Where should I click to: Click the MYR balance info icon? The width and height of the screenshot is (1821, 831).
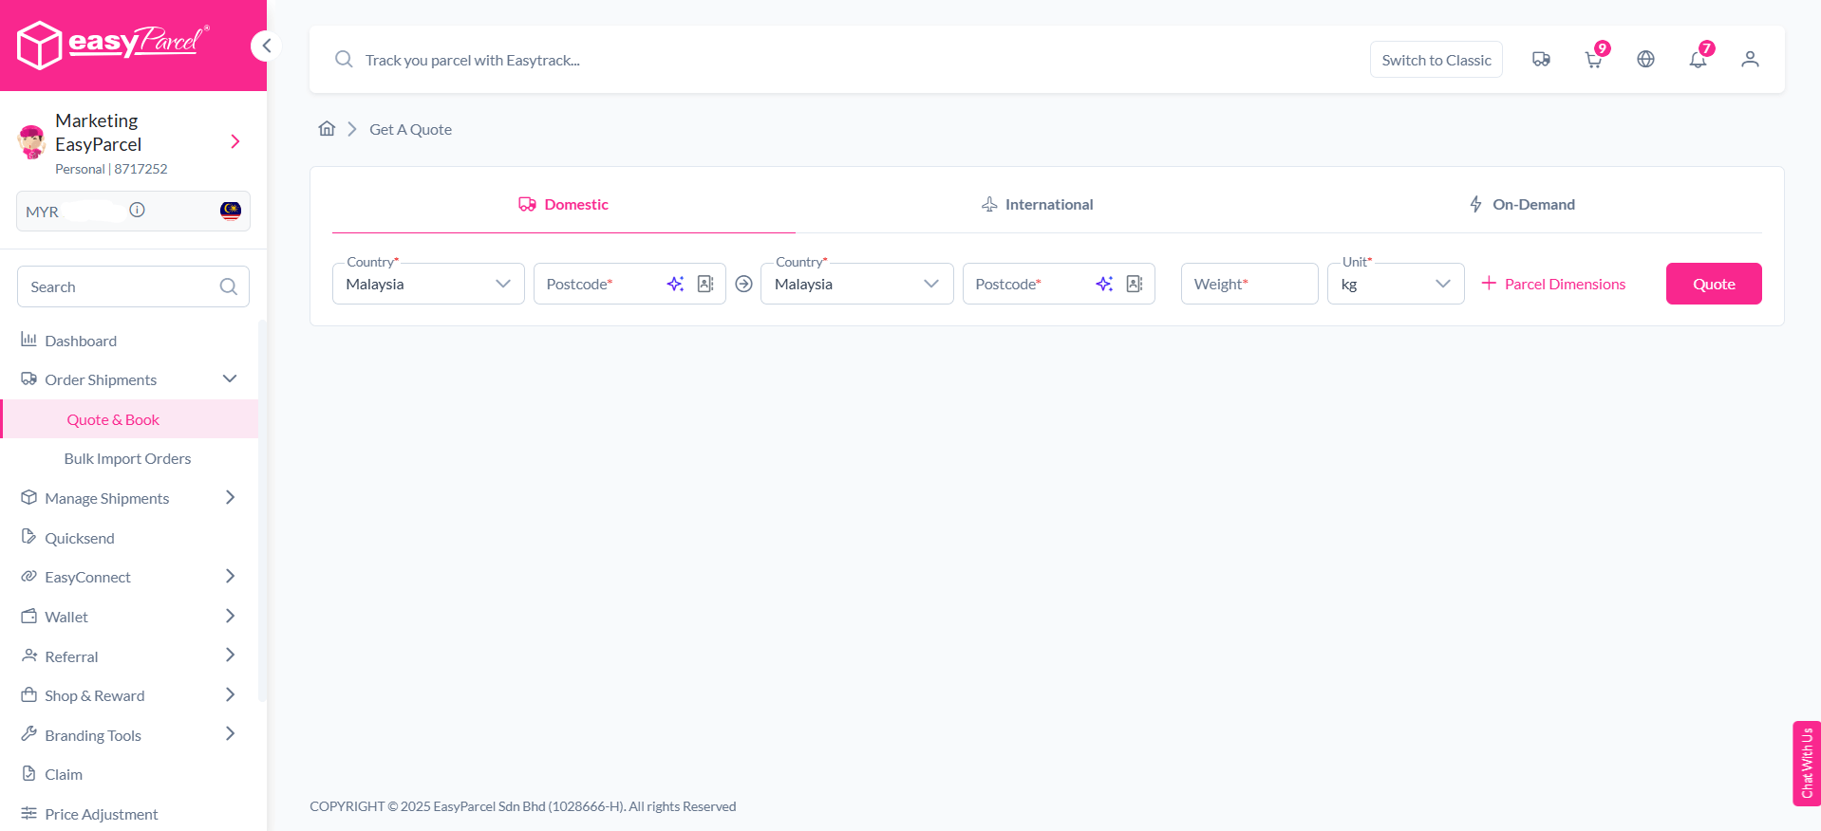[x=138, y=211]
